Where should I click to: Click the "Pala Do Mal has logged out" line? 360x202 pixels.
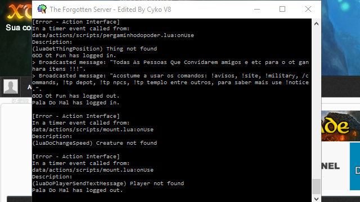[78, 190]
